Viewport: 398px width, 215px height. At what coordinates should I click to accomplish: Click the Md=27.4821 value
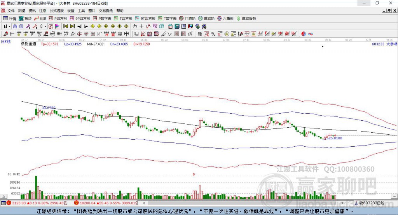pos(96,44)
